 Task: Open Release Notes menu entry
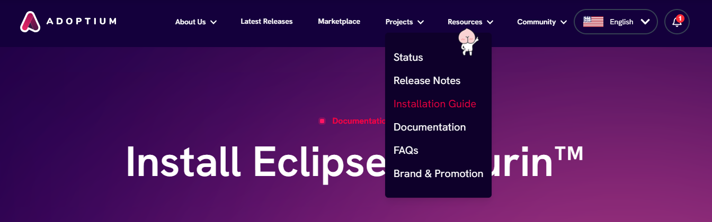(x=427, y=80)
